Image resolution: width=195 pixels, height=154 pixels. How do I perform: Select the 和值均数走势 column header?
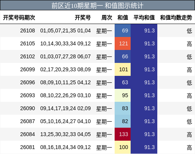(176, 18)
